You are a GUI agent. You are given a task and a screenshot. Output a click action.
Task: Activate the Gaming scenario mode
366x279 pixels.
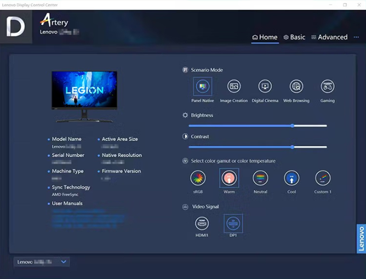[x=327, y=86]
